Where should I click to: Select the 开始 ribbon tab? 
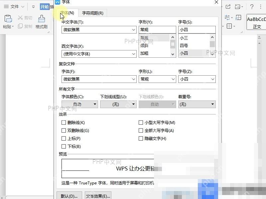[45, 7]
